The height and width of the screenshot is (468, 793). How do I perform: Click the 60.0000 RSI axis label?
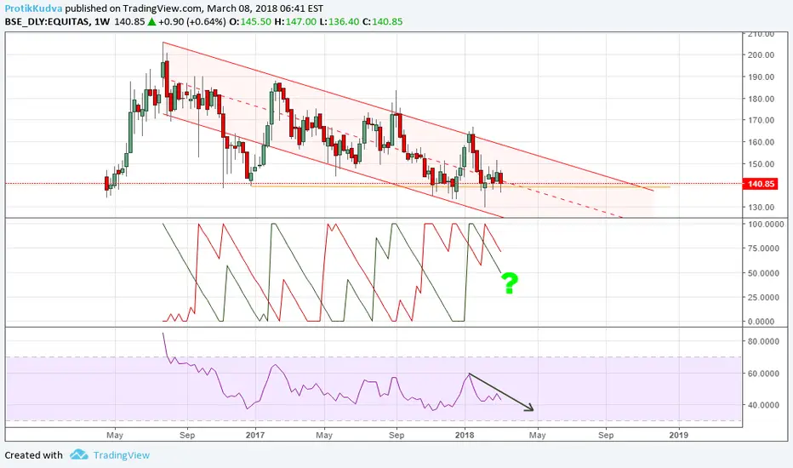(764, 374)
